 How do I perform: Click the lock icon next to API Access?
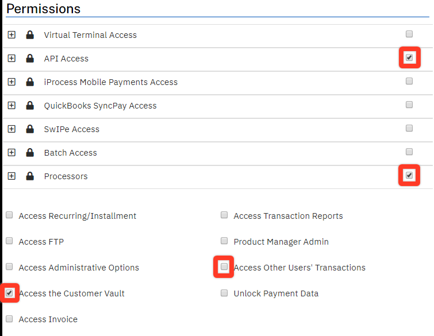(x=30, y=59)
